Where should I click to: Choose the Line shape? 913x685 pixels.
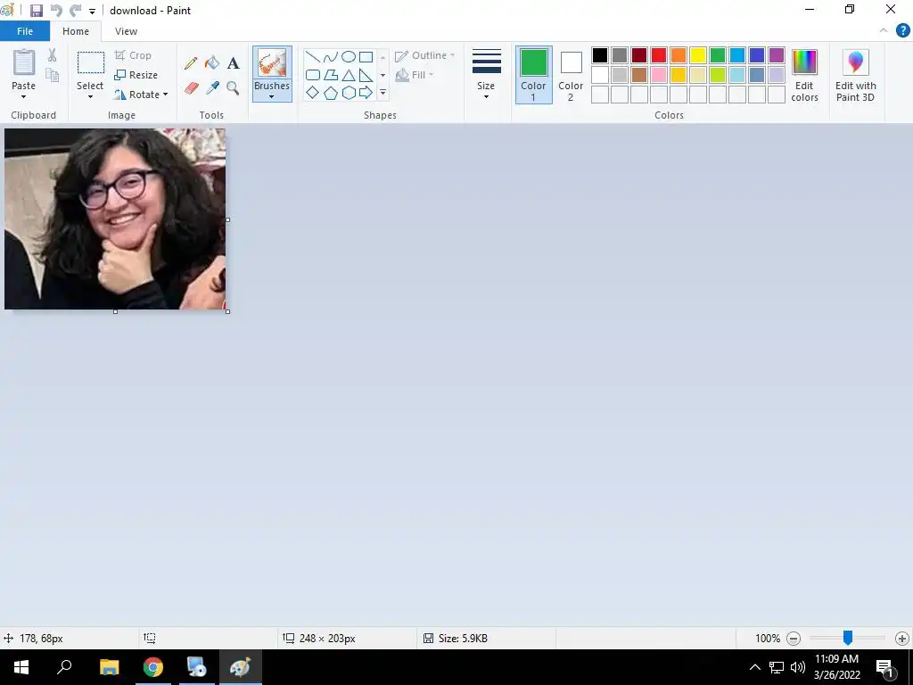click(313, 57)
